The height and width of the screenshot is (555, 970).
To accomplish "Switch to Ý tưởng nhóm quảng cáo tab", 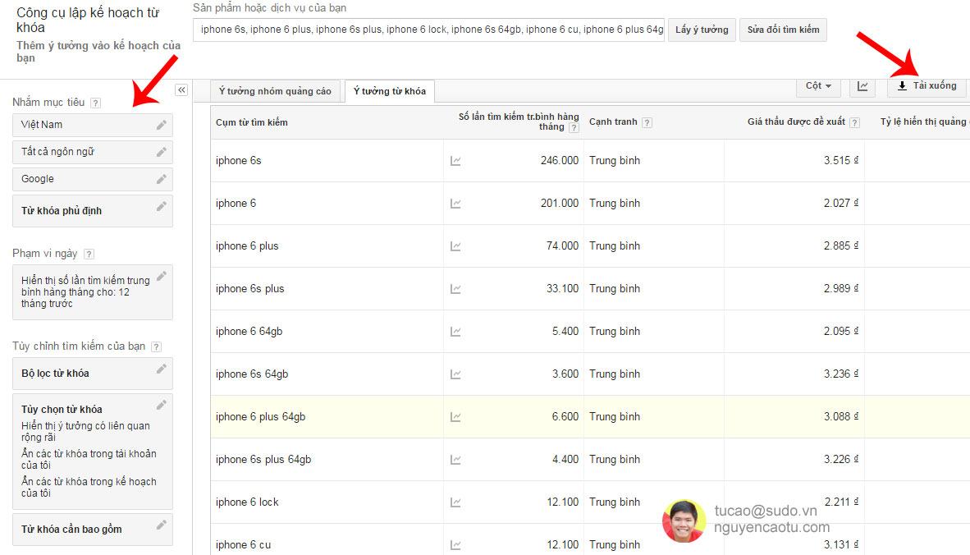I will [275, 91].
